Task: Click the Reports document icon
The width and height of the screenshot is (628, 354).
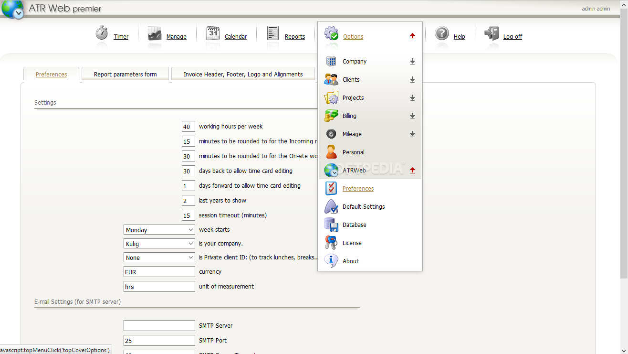Action: point(273,33)
